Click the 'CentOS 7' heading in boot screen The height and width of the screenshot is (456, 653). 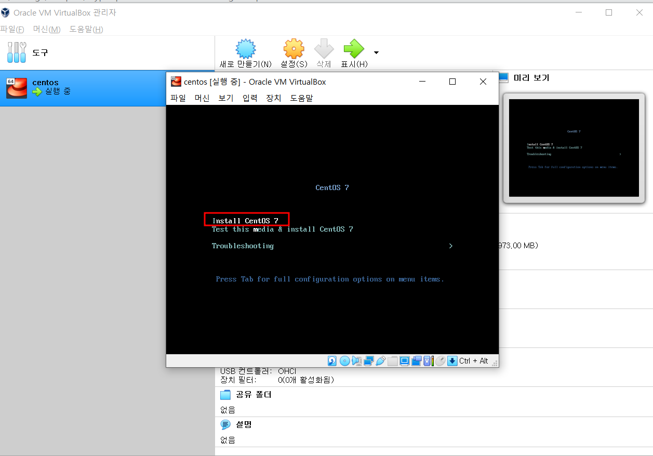[x=332, y=187]
